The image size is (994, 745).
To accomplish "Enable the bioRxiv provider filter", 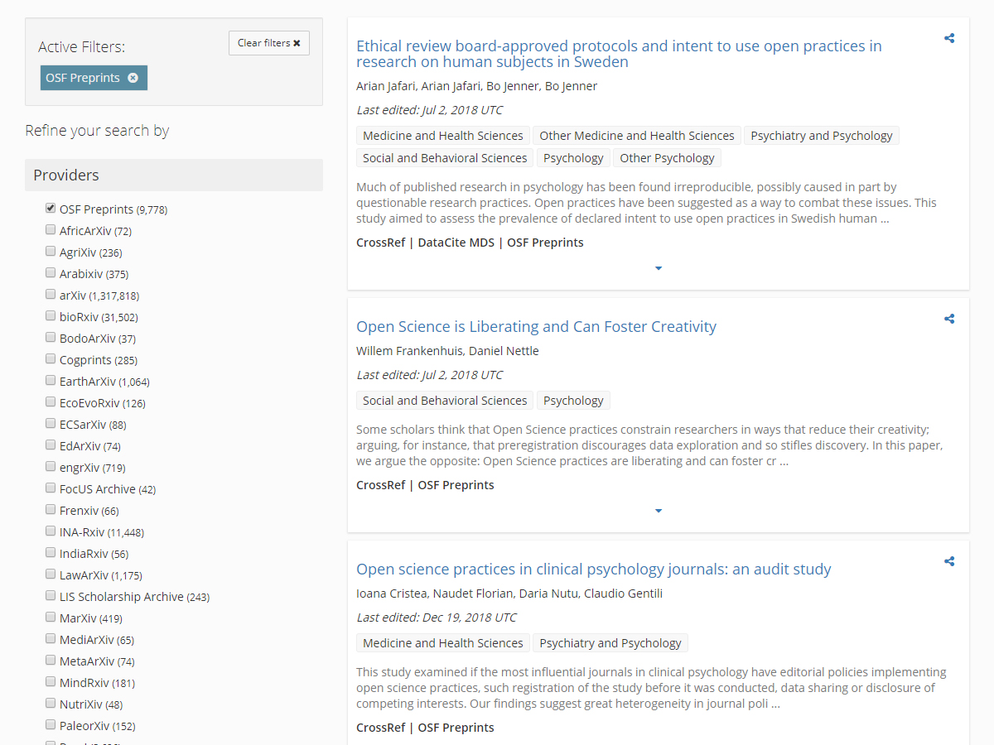I will click(51, 315).
